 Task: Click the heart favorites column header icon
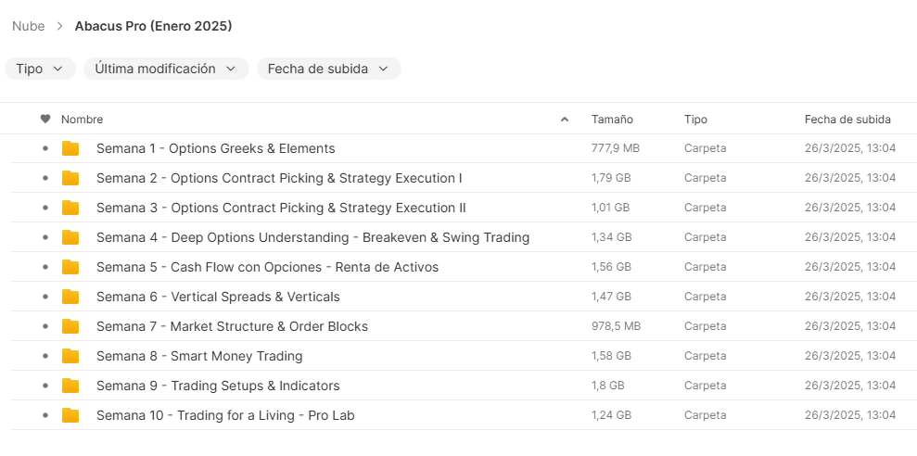click(45, 120)
